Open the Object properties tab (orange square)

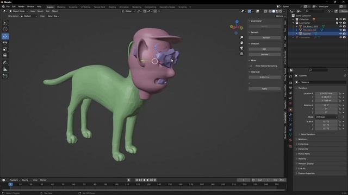(290, 109)
